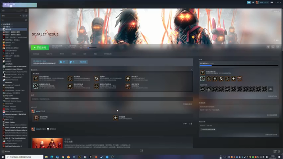Open the Steam announcements button in header
Image resolution: width=283 pixels, height=159 pixels.
[249, 2]
